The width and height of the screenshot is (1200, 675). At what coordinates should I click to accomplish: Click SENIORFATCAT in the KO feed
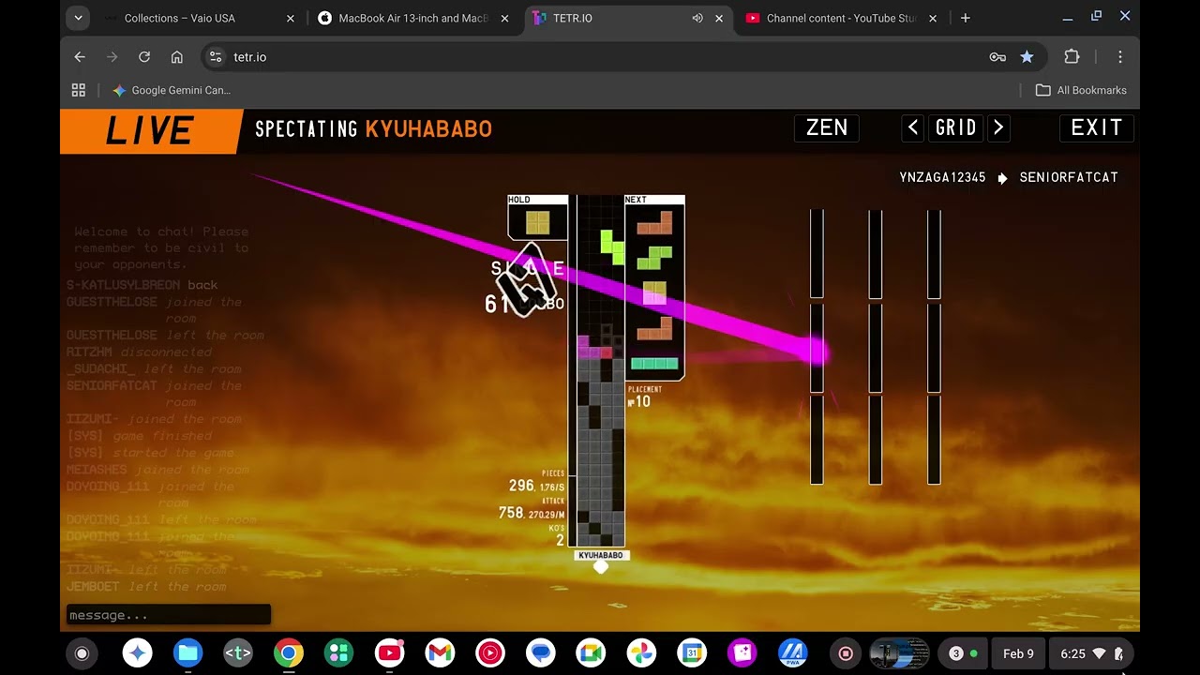[x=1069, y=177]
